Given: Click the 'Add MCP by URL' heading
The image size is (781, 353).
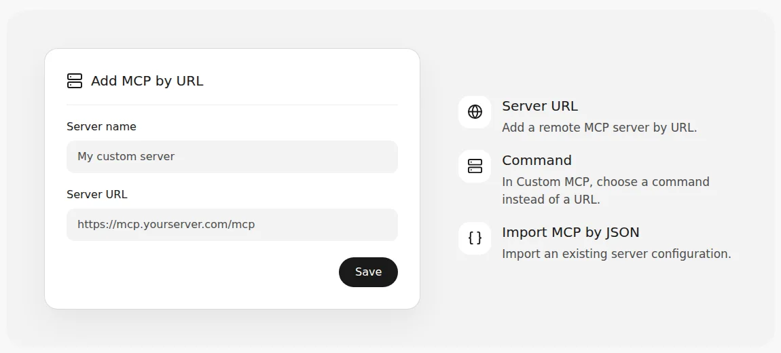Looking at the screenshot, I should click(147, 81).
